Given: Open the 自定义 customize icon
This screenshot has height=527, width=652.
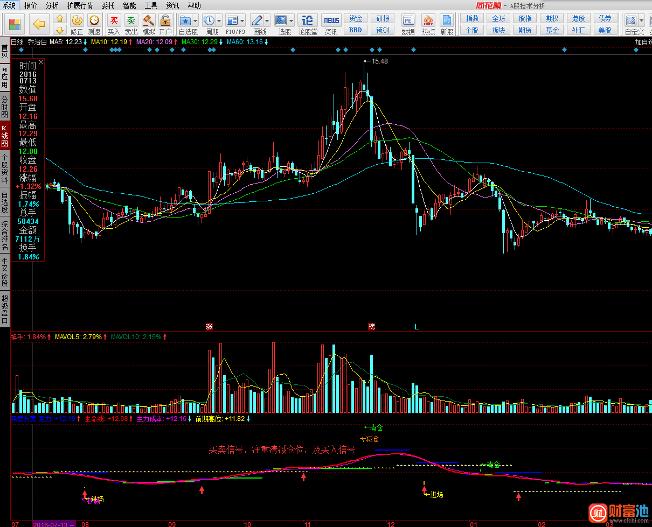Looking at the screenshot, I should [630, 20].
